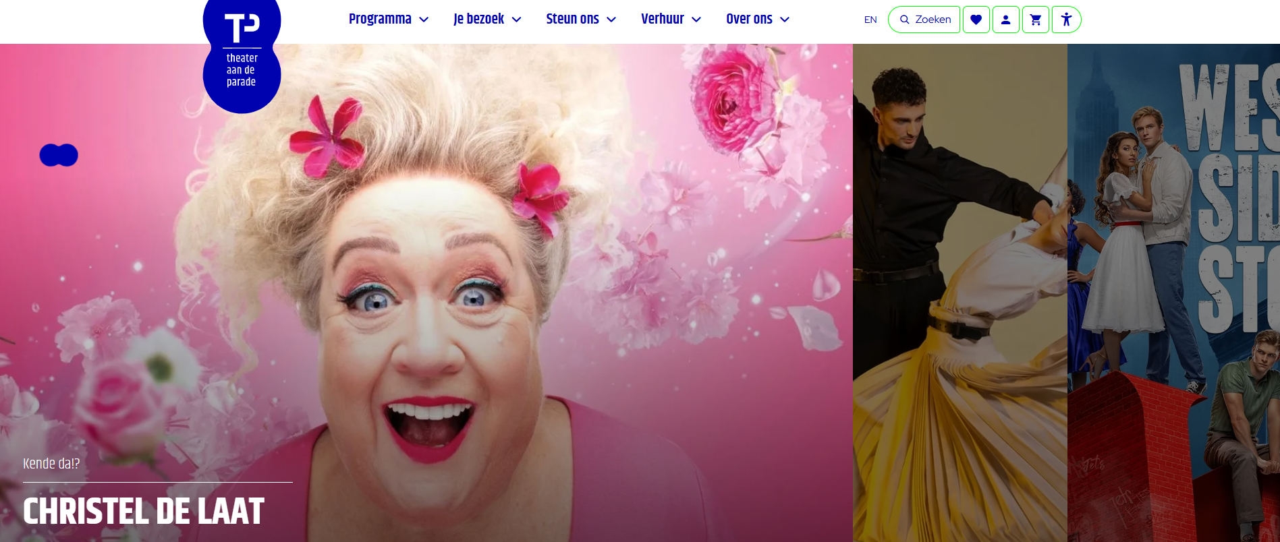Expand the Programma dropdown chevron

click(424, 20)
